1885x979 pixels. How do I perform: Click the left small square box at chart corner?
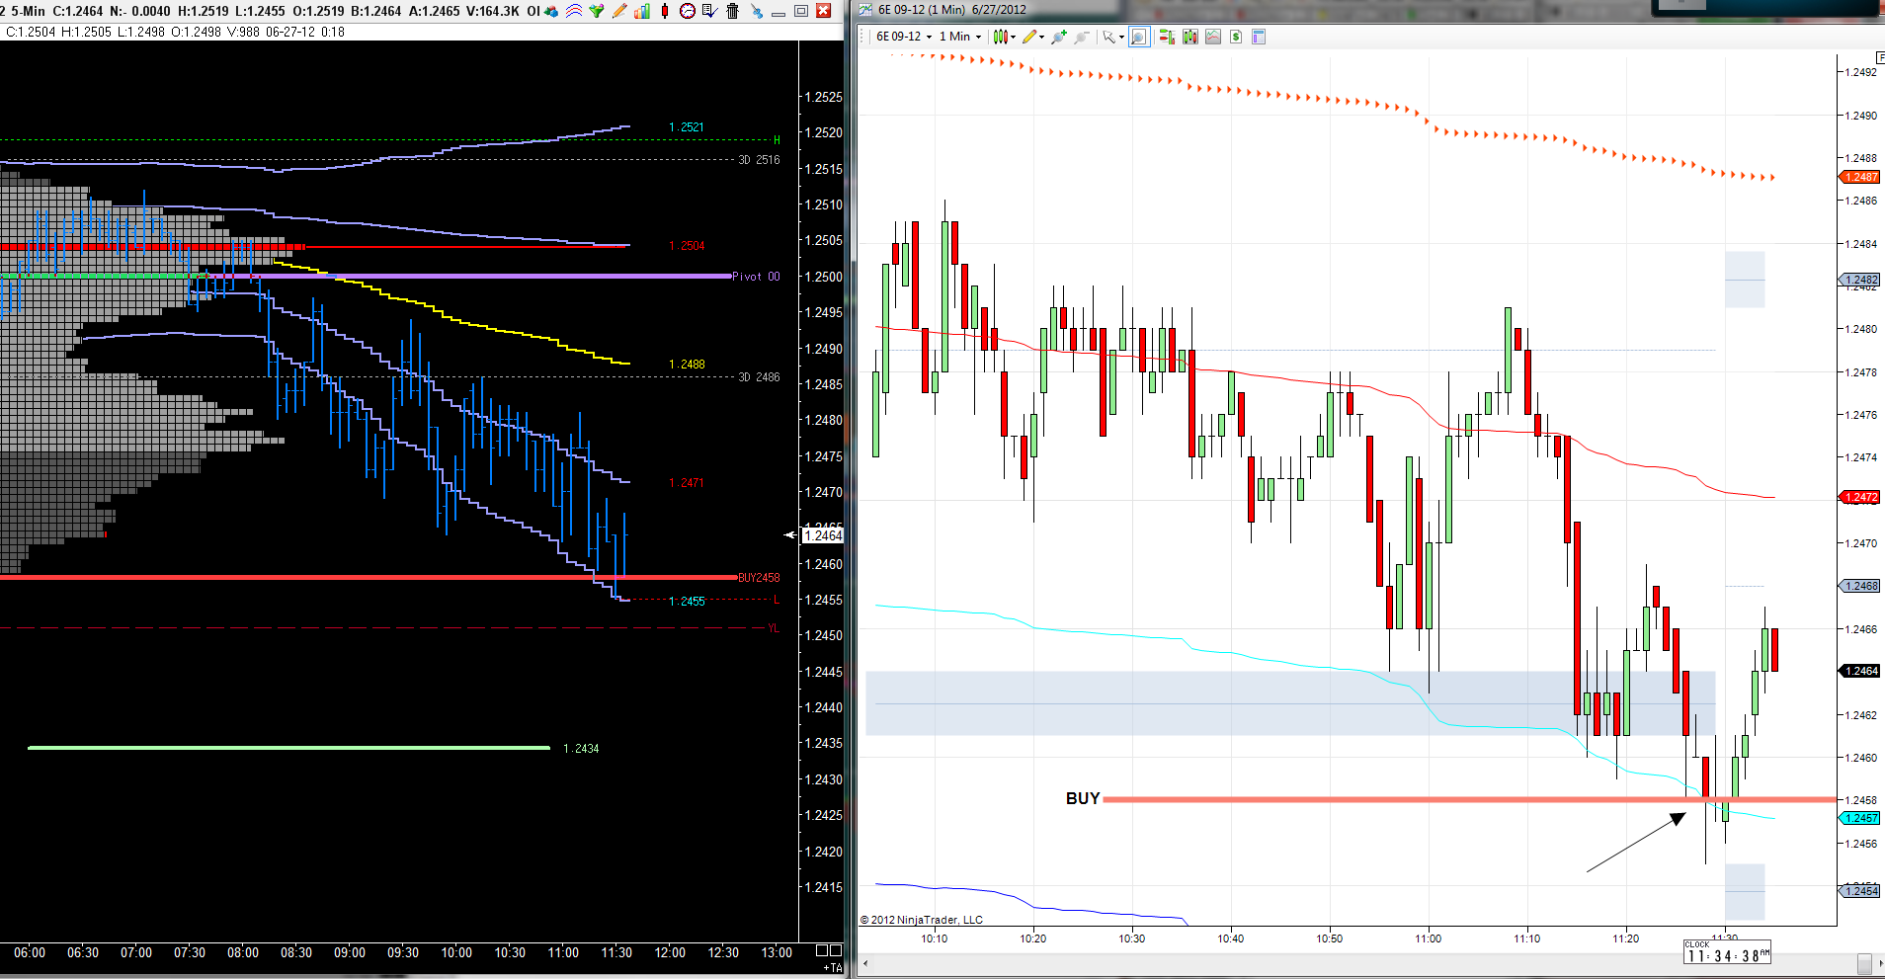coord(821,950)
